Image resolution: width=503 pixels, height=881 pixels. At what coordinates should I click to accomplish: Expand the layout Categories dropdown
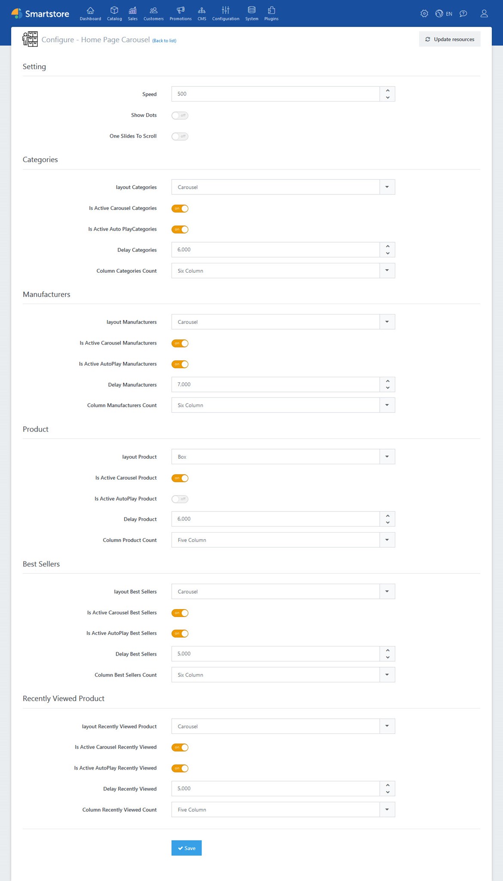[x=387, y=187]
